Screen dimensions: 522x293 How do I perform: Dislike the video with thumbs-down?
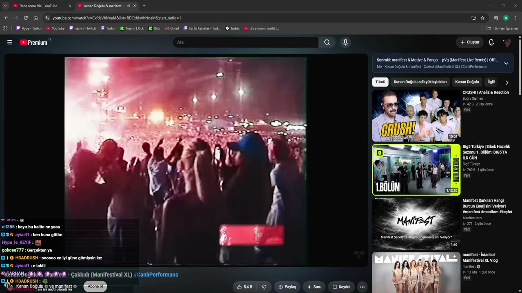coord(264,287)
